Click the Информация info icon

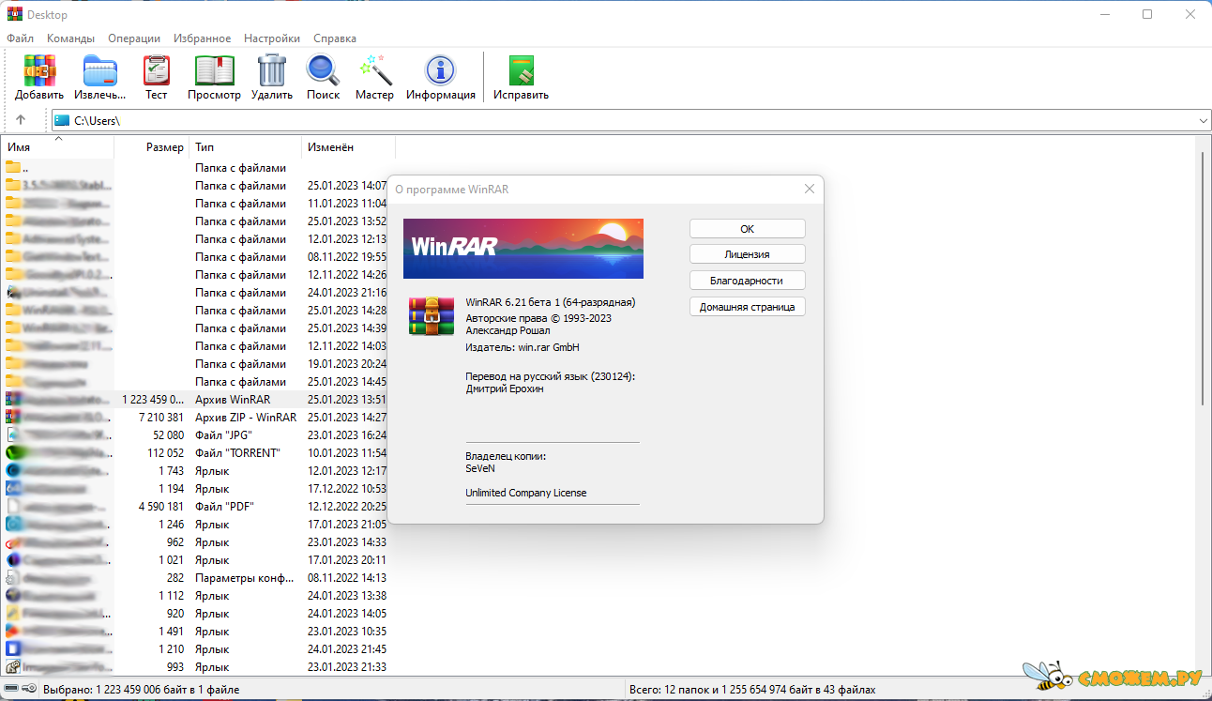[440, 77]
